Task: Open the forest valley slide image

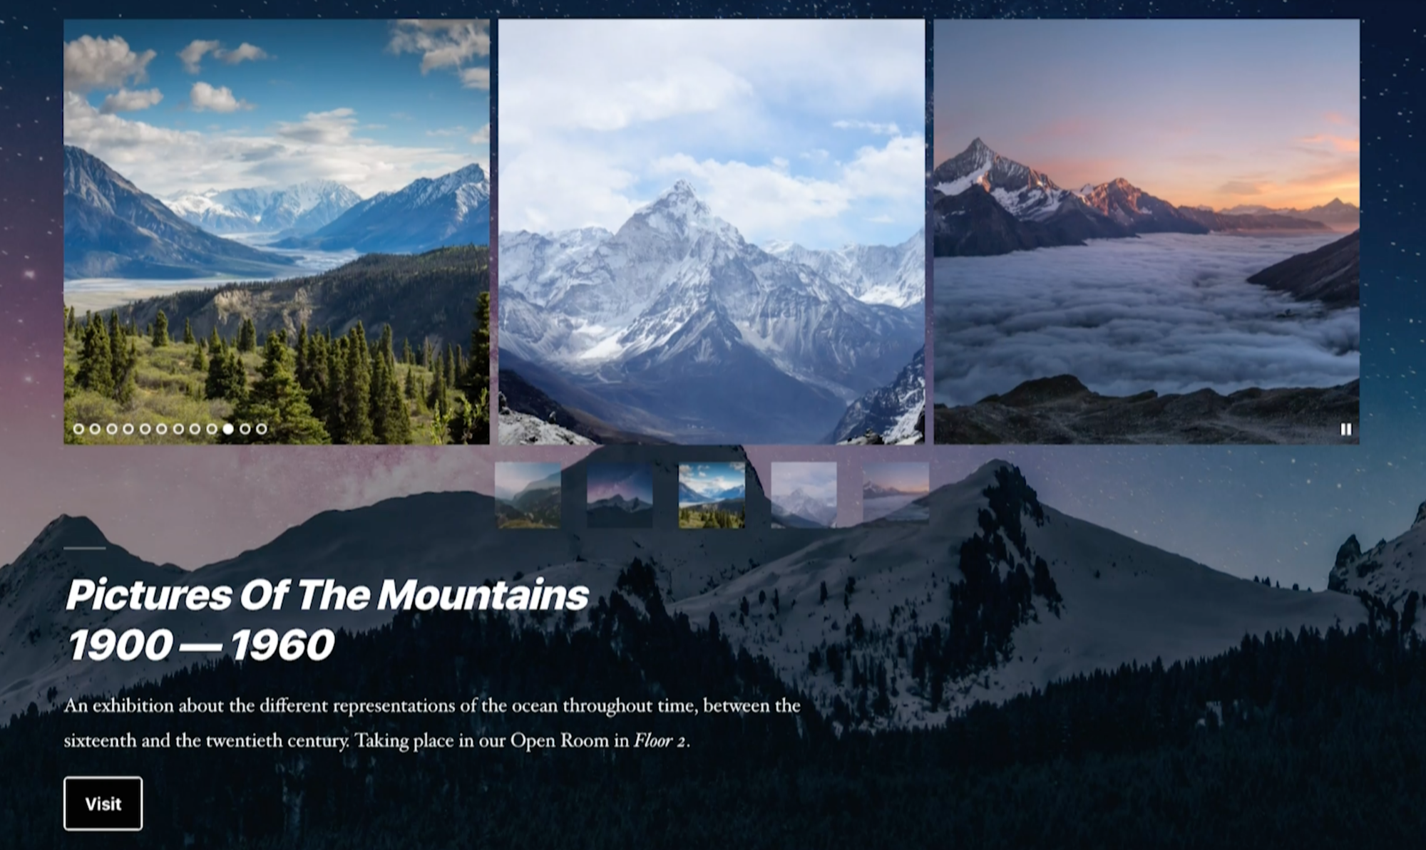Action: click(x=277, y=232)
